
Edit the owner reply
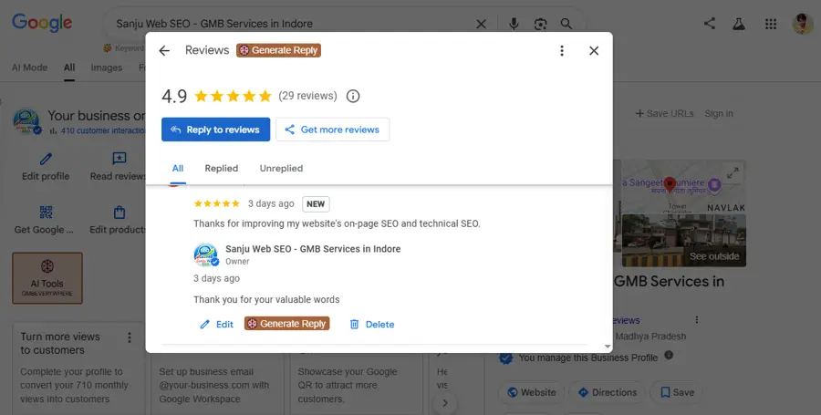(x=217, y=325)
